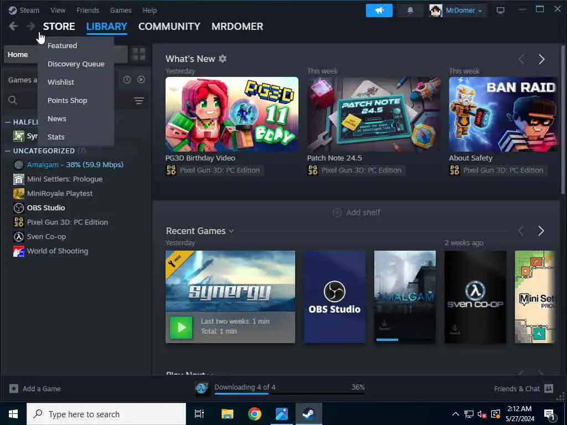
Task: Open the OBS Studio recent game tile
Action: pyautogui.click(x=334, y=297)
